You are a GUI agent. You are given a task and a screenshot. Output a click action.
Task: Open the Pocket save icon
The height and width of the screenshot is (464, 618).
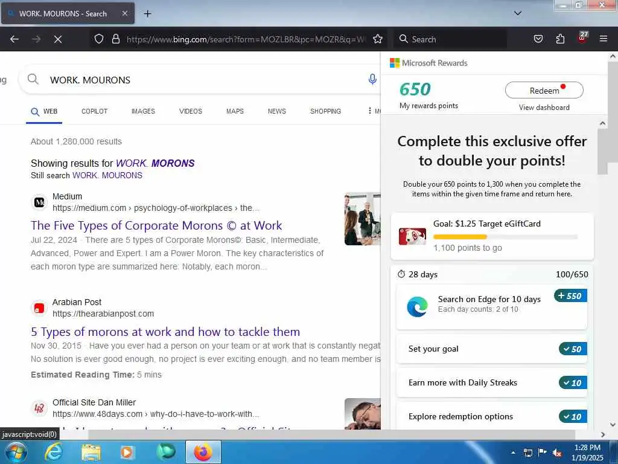coord(538,39)
